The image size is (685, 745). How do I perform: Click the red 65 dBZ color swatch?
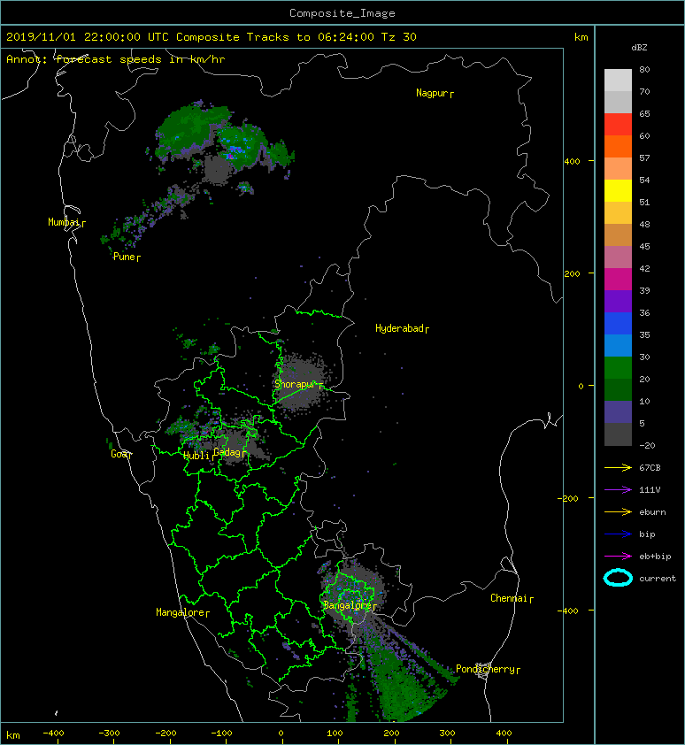618,125
